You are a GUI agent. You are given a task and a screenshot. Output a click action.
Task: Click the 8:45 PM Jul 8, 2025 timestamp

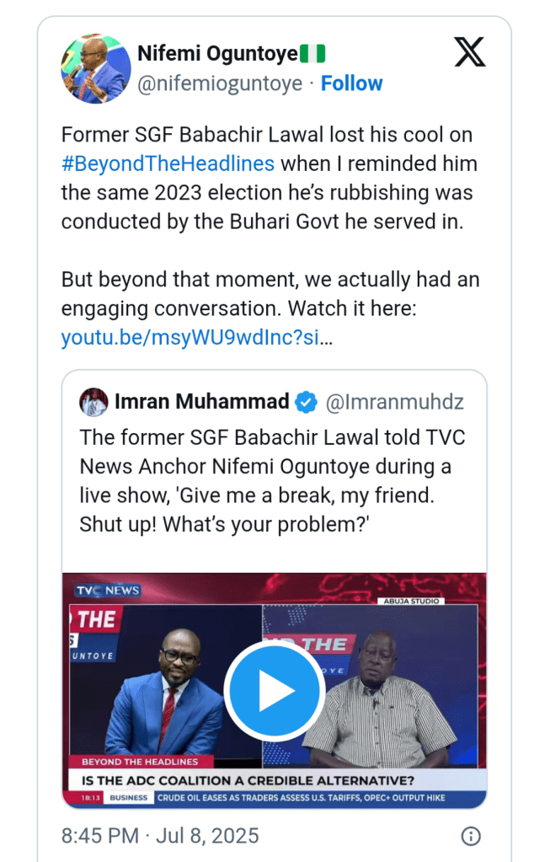pyautogui.click(x=160, y=836)
